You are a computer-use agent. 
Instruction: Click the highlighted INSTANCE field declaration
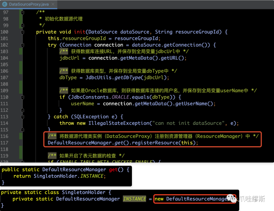[x=134, y=199]
